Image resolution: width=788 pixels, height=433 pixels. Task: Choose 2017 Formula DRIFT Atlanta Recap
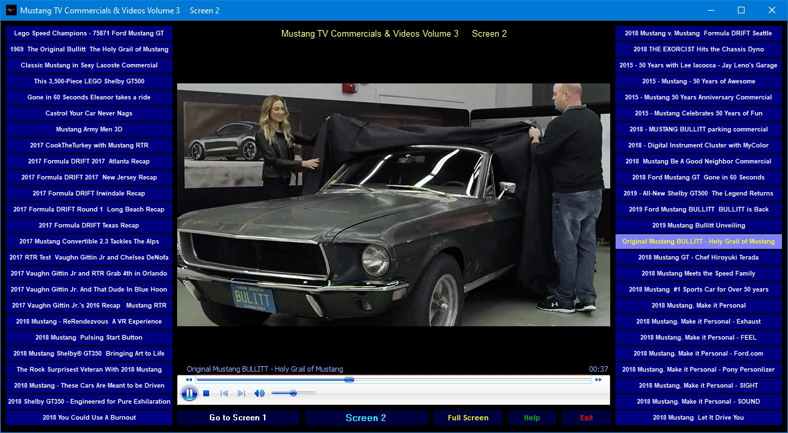(x=89, y=161)
